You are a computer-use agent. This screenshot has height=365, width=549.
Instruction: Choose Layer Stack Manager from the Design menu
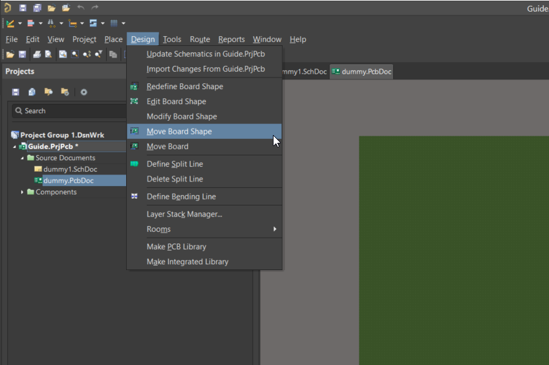184,214
